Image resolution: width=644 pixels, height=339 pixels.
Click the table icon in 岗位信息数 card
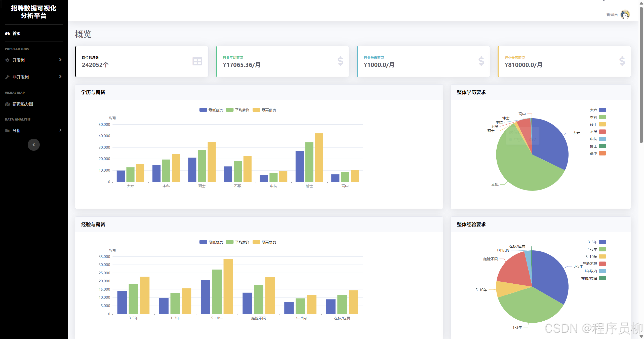[197, 61]
